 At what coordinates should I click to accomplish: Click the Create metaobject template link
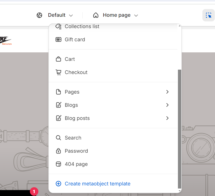97,184
